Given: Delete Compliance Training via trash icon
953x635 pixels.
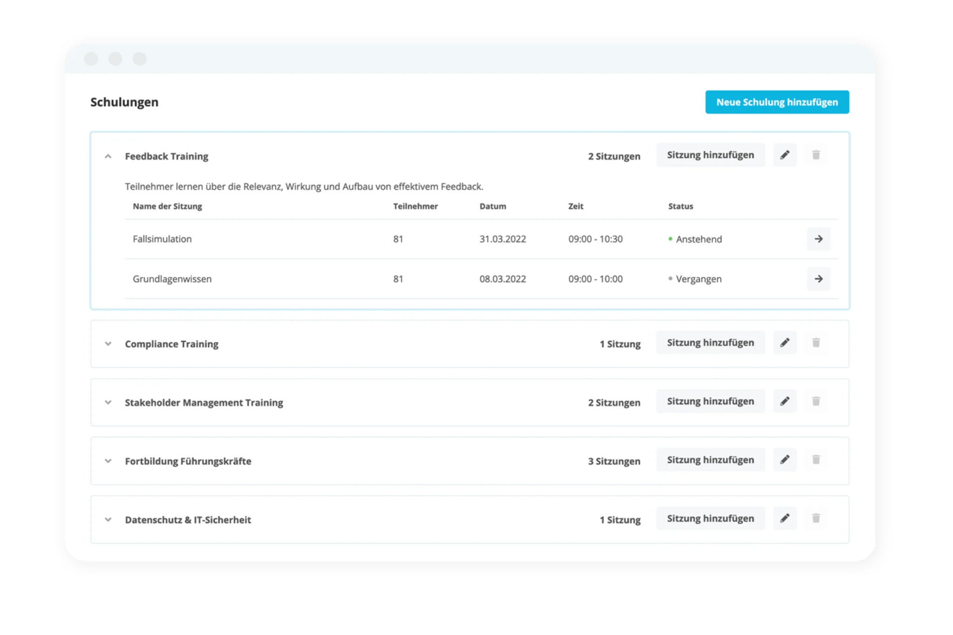Looking at the screenshot, I should click(x=816, y=342).
